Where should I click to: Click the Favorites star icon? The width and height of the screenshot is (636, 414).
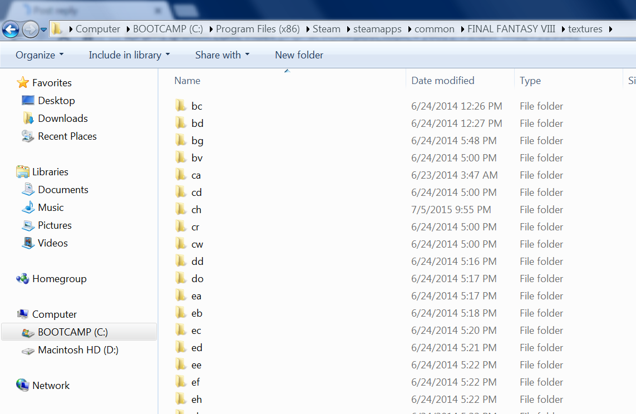23,83
